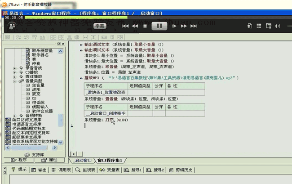Open the 搜寻2 tab
The width and height of the screenshot is (292, 184).
[x=155, y=170]
